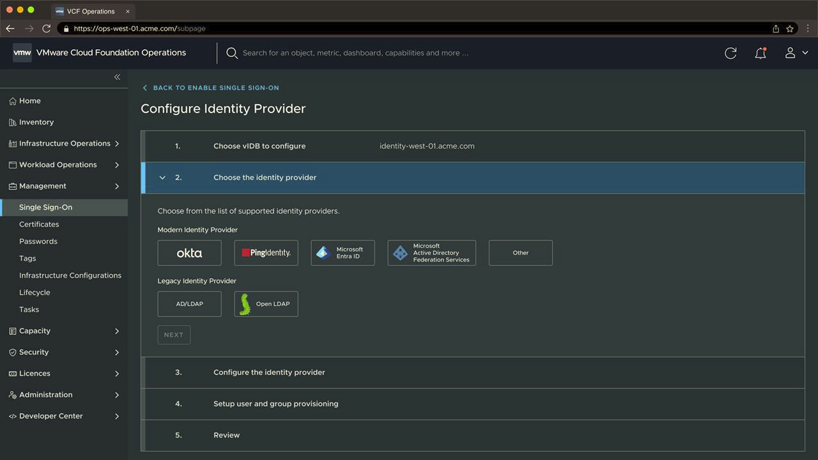Open step 3 Configure the identity provider
Image resolution: width=818 pixels, height=460 pixels.
coord(473,372)
